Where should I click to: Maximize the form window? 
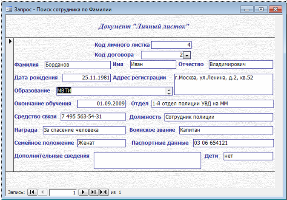(261, 8)
